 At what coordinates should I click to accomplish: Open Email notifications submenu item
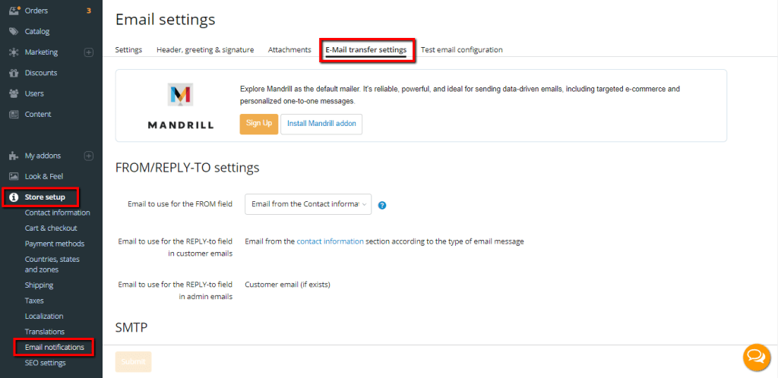(x=55, y=348)
